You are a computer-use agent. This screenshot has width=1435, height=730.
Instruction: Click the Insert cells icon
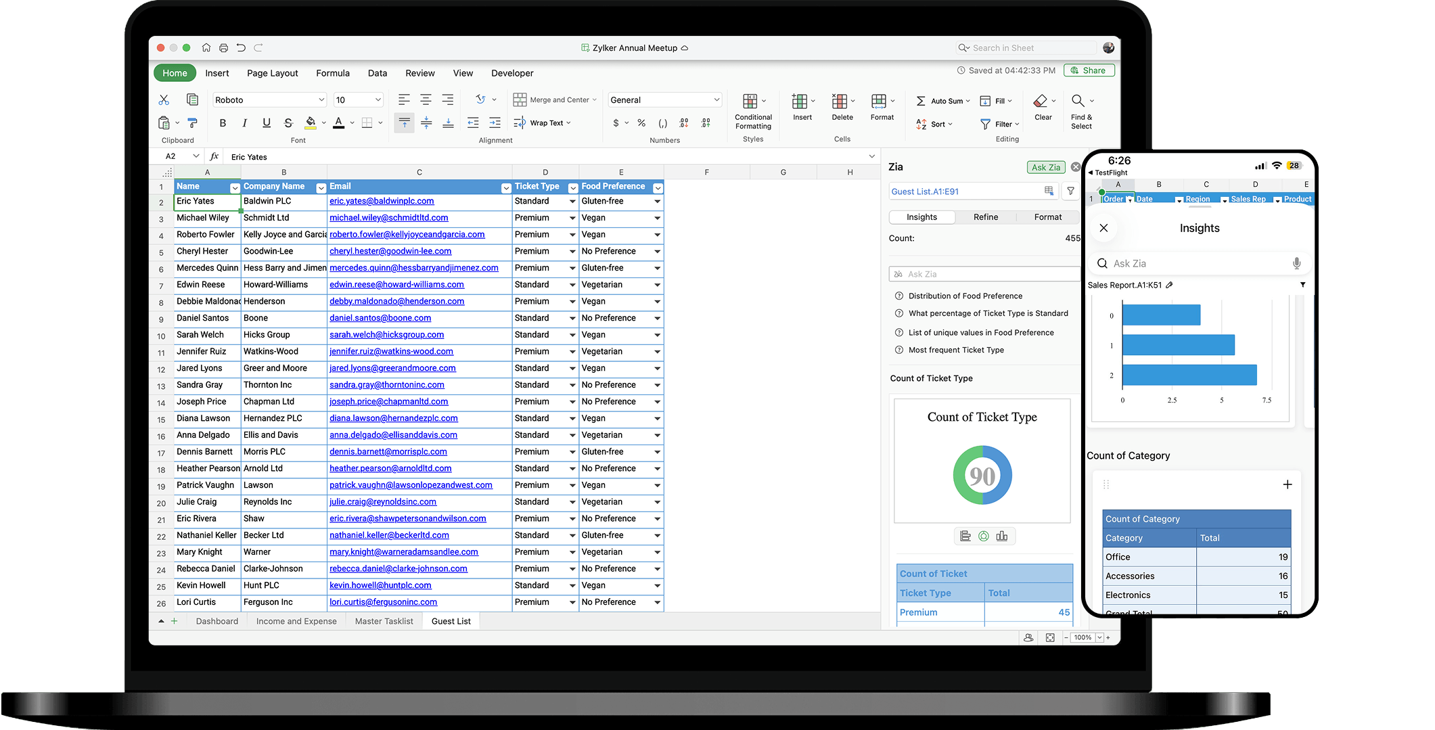pos(799,101)
